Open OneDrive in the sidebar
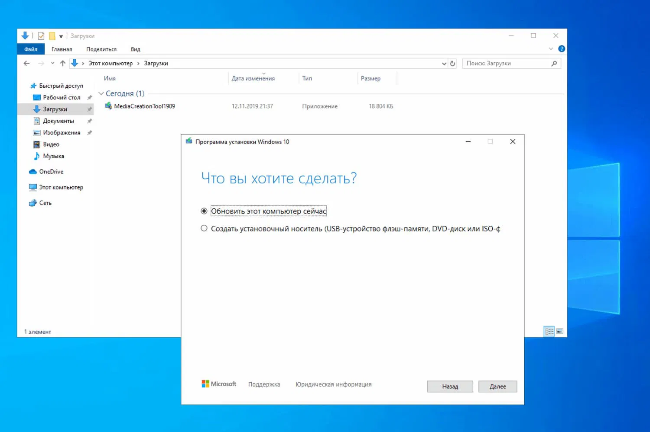650x432 pixels. [50, 171]
